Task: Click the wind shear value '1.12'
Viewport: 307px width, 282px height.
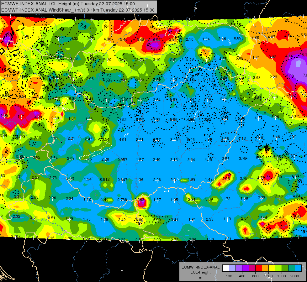Action: [x=87, y=199]
